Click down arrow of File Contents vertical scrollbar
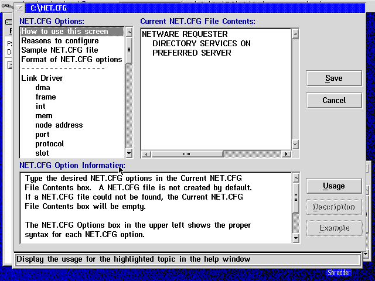The height and width of the screenshot is (281, 375). point(295,144)
